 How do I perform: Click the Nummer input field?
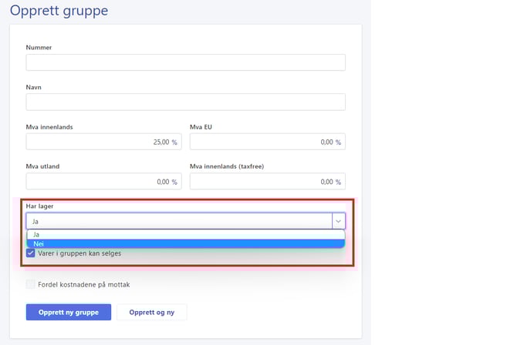(x=185, y=62)
